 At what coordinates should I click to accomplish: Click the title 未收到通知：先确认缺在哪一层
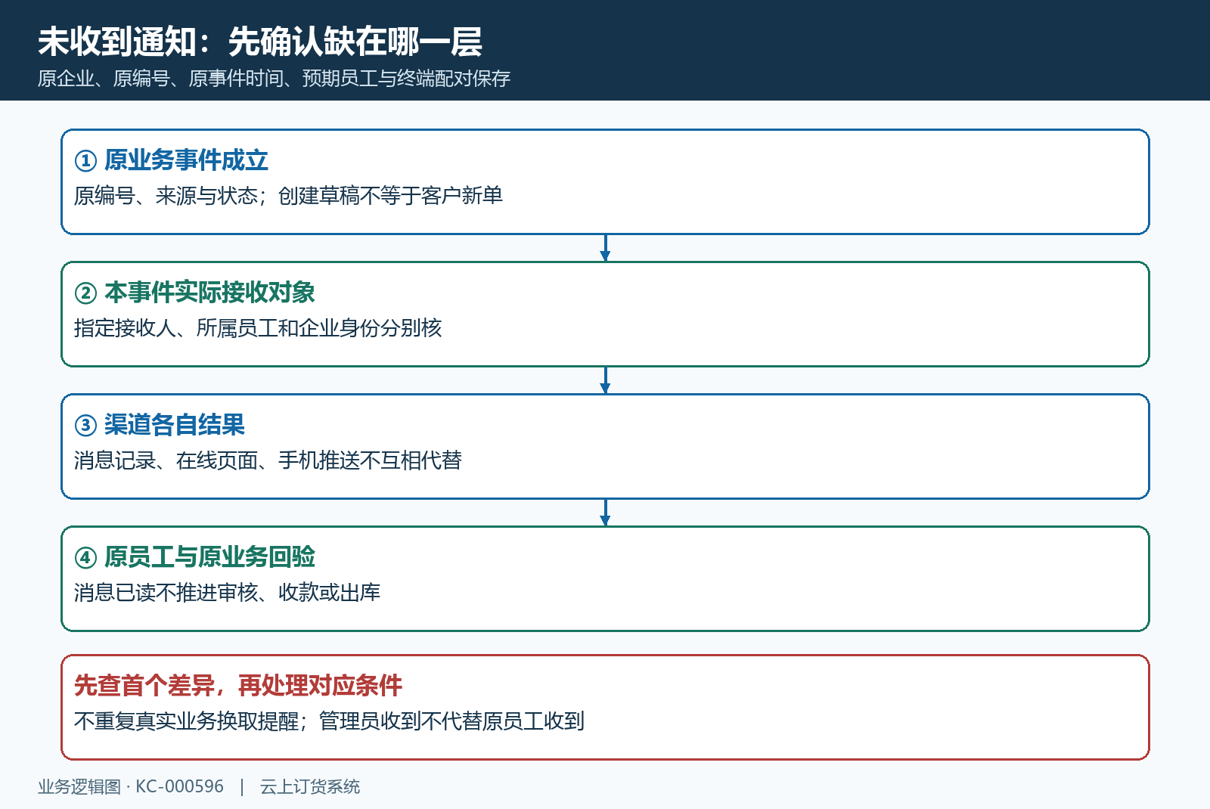click(260, 42)
